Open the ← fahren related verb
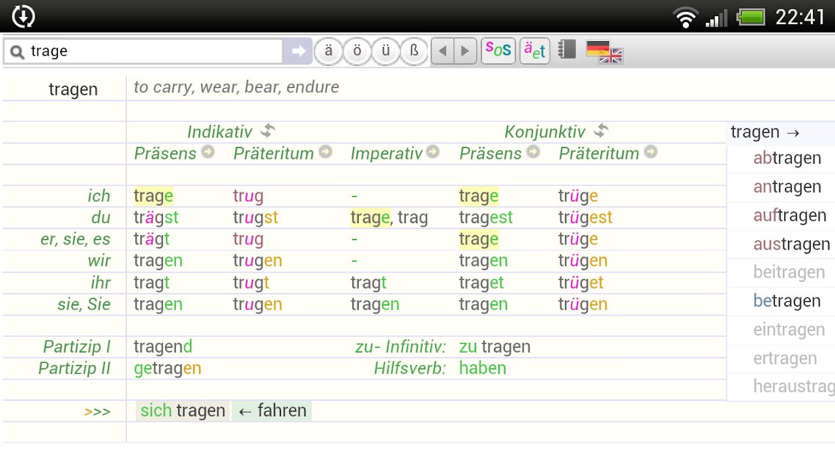Screen dimensions: 835x470 [272, 411]
